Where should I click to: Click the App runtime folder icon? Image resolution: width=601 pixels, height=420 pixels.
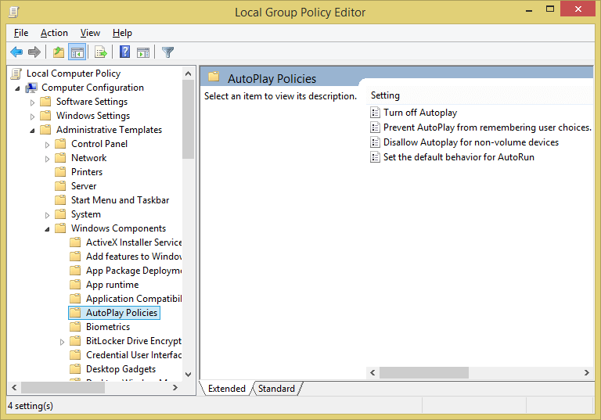tap(75, 285)
